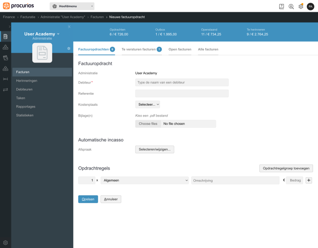Click the Annuleer button
The height and width of the screenshot is (248, 318).
pos(111,199)
